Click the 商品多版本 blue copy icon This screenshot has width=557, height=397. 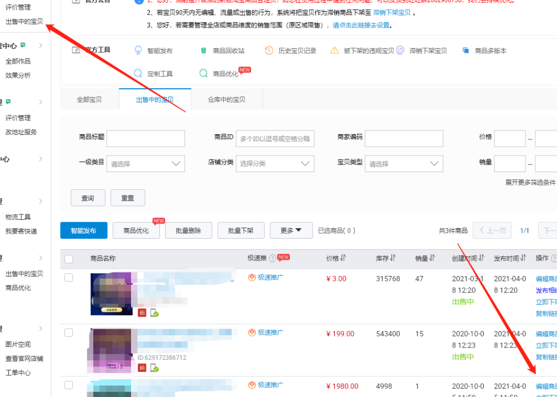tap(466, 51)
